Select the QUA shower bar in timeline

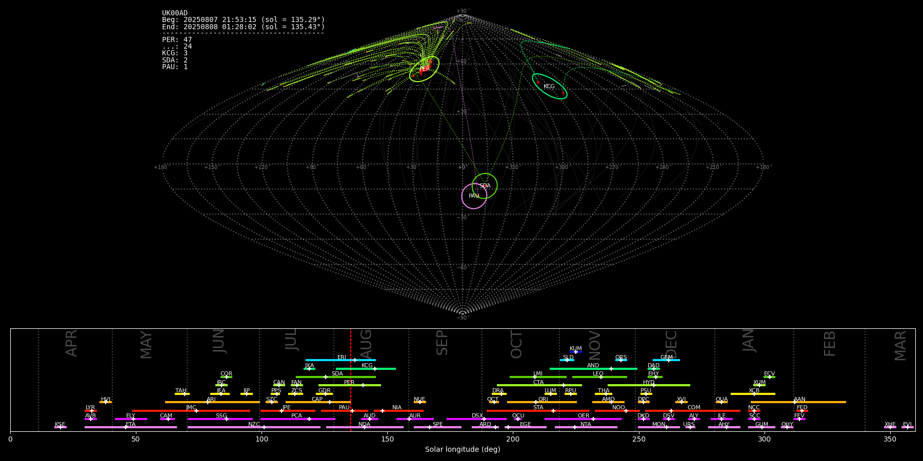tap(721, 402)
